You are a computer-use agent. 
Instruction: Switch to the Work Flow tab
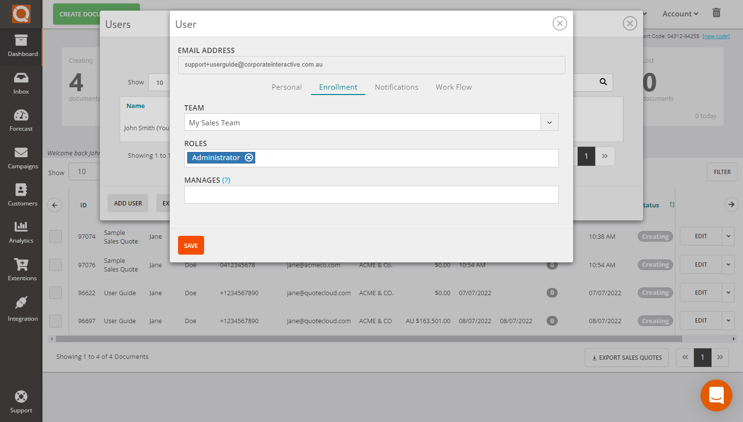pos(454,87)
